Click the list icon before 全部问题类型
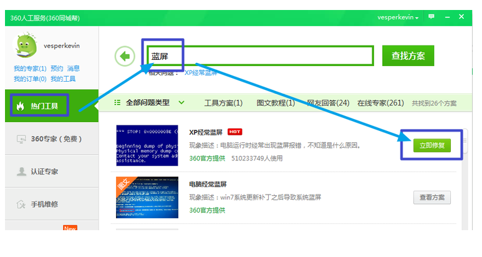482x257 pixels. point(117,102)
